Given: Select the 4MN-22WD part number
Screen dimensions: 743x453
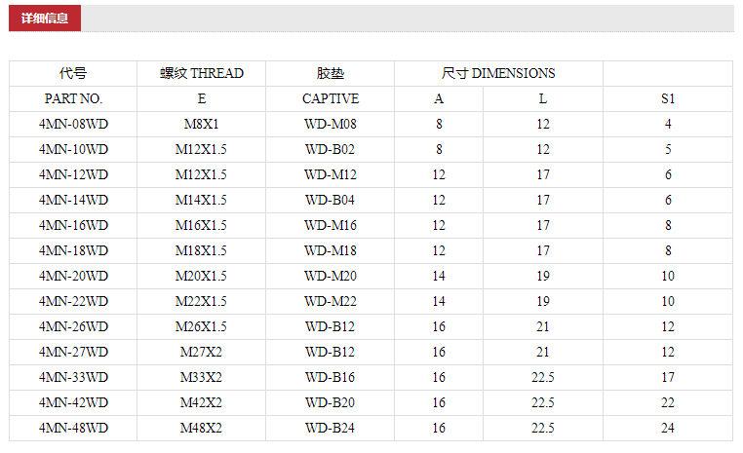Looking at the screenshot, I should (73, 302).
